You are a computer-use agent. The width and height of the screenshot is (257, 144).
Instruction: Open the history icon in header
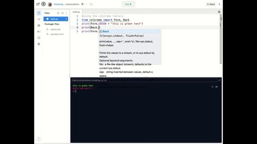pyautogui.click(x=91, y=4)
